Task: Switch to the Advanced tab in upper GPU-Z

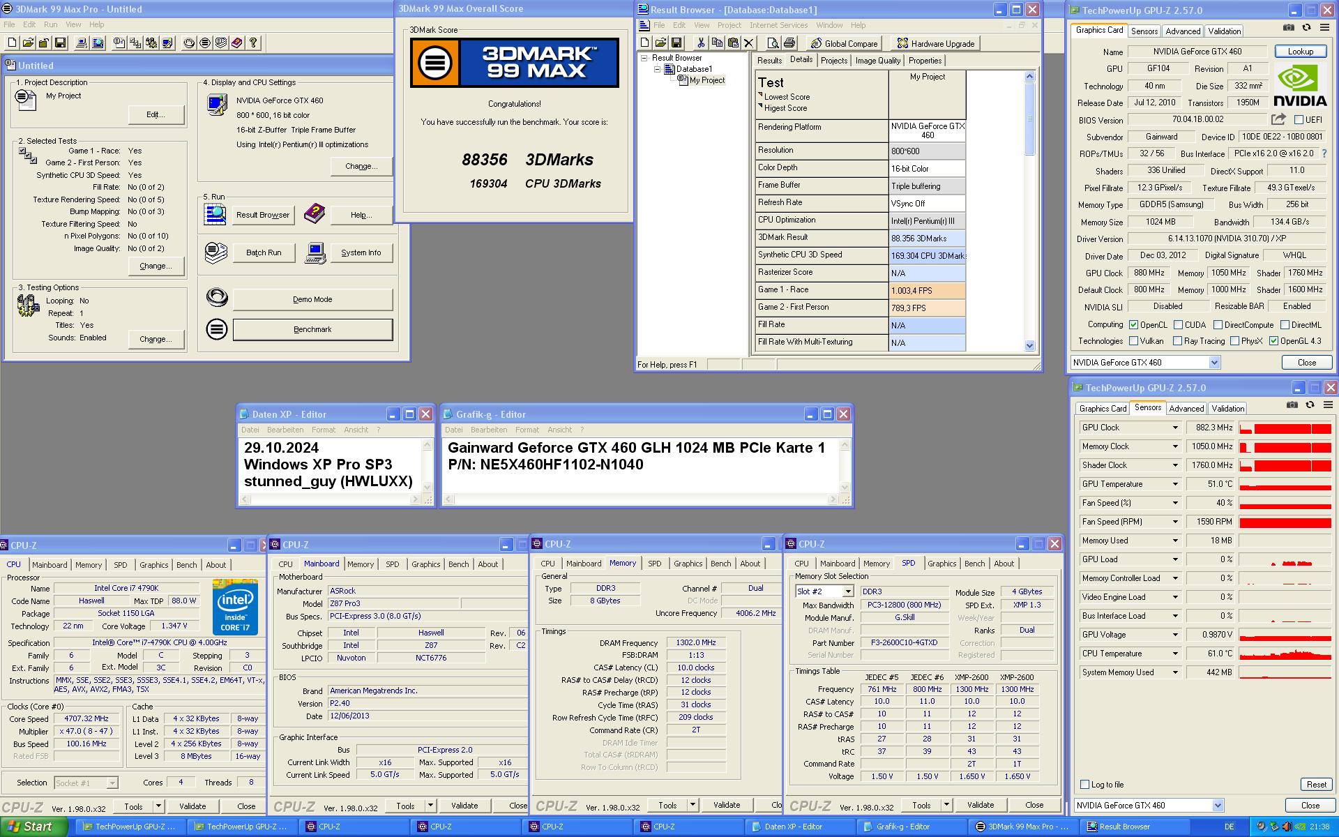Action: tap(1183, 31)
